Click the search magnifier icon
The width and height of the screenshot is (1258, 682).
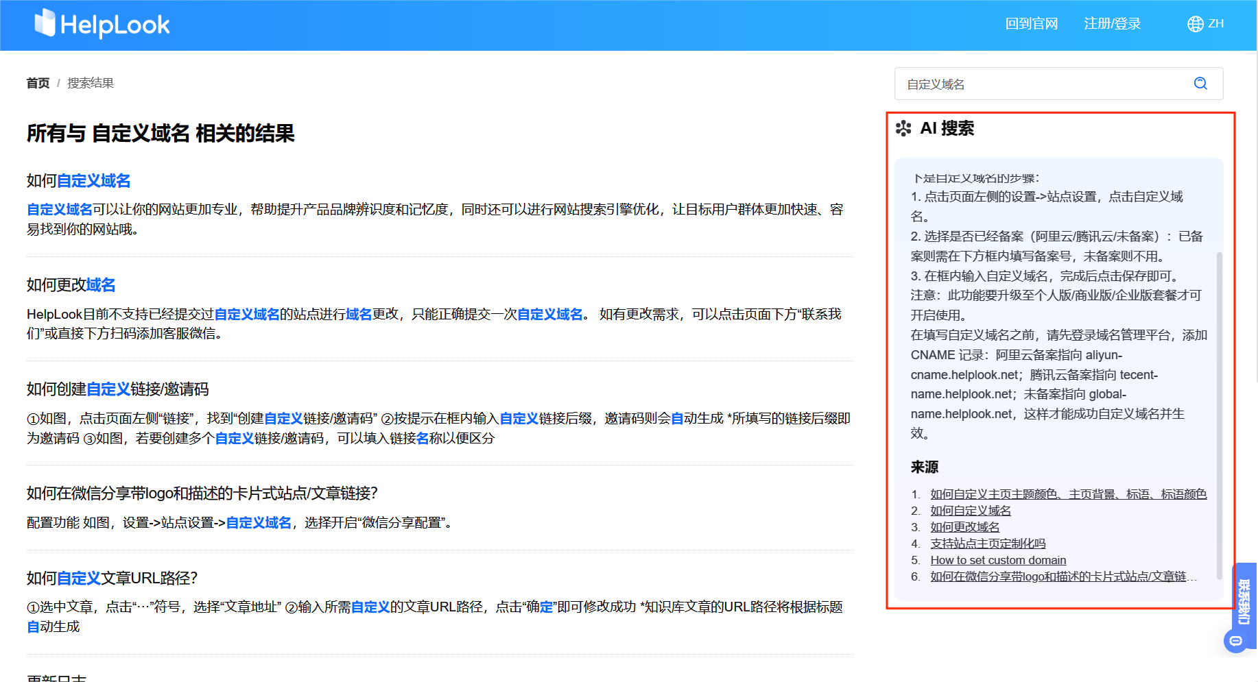[1200, 84]
